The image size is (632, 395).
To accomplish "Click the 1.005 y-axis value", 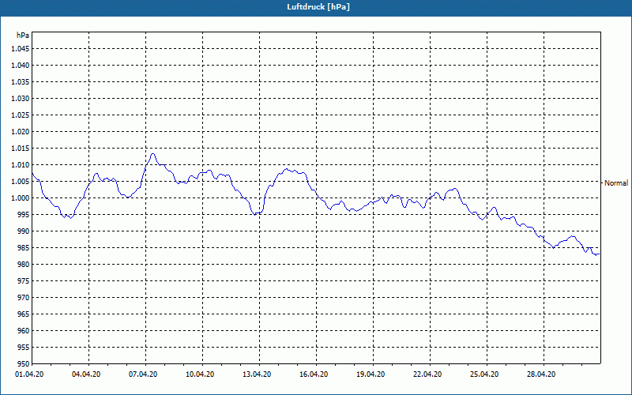I will (21, 182).
